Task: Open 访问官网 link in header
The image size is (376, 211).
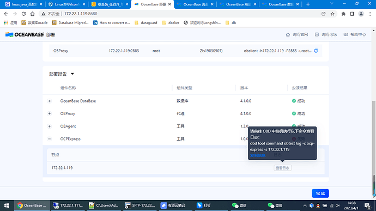Action: pos(297,34)
